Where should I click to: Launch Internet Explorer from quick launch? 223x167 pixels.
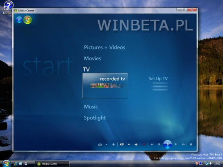pyautogui.click(x=16, y=164)
